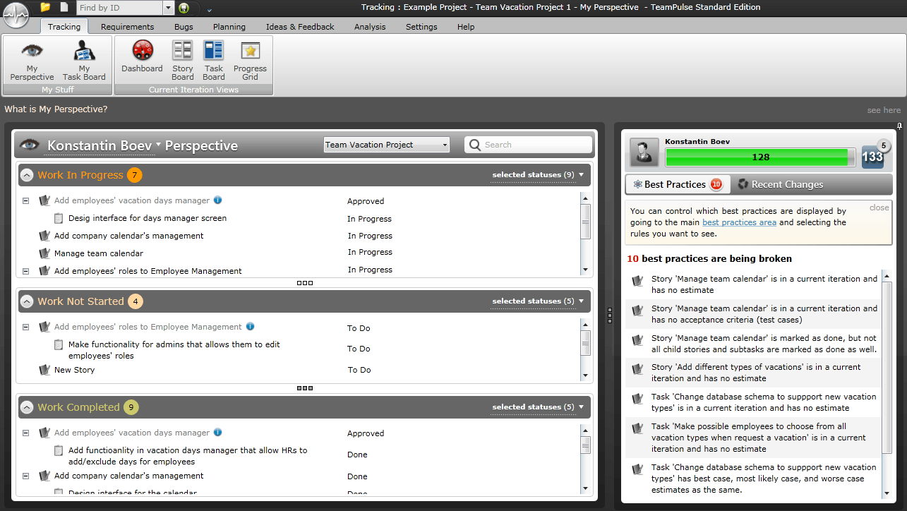Click the green 128 progress bar
The width and height of the screenshot is (907, 511).
click(x=760, y=157)
